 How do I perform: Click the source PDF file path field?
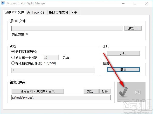coord(67,28)
